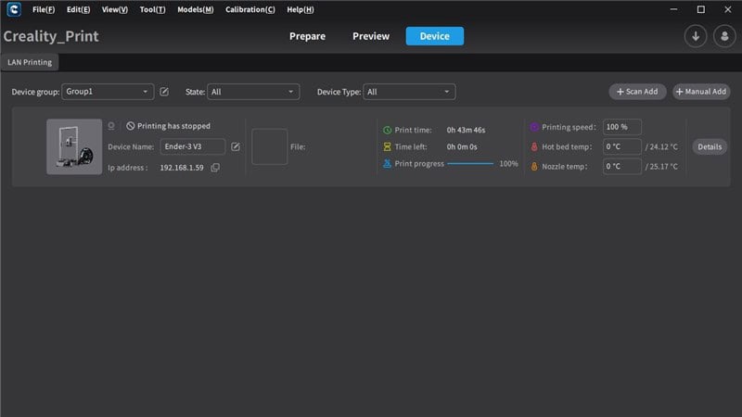Expand the Device group dropdown
Screen dimensions: 742x417
[x=108, y=92]
